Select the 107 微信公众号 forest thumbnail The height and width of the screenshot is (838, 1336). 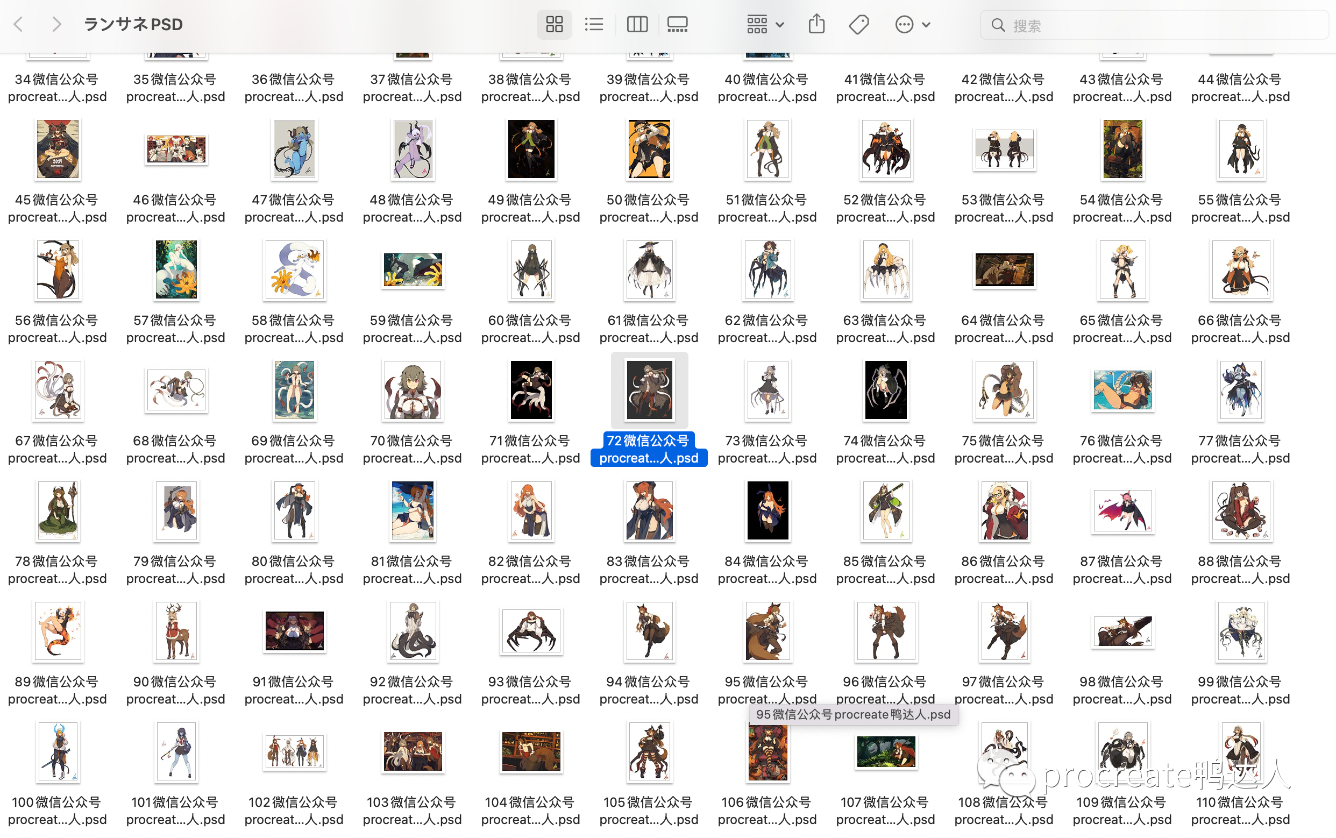point(885,752)
